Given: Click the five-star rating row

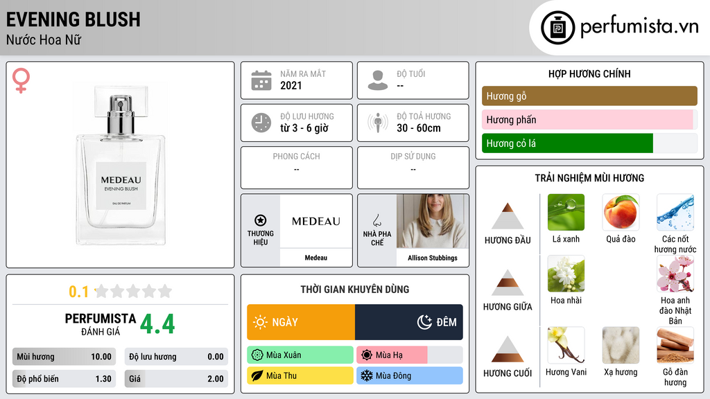Looking at the screenshot, I should [134, 291].
